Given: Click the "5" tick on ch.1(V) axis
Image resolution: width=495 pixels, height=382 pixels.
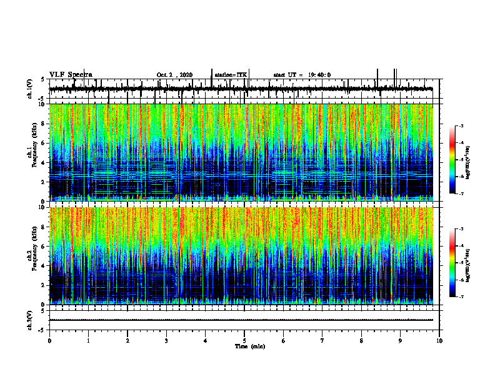Looking at the screenshot, I should point(43,79).
